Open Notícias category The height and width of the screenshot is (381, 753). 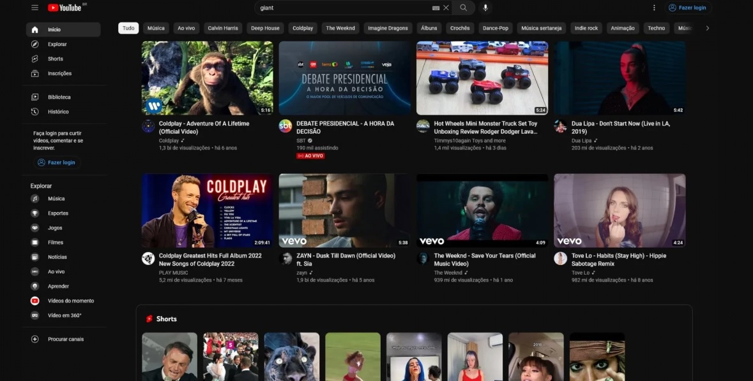(x=63, y=257)
